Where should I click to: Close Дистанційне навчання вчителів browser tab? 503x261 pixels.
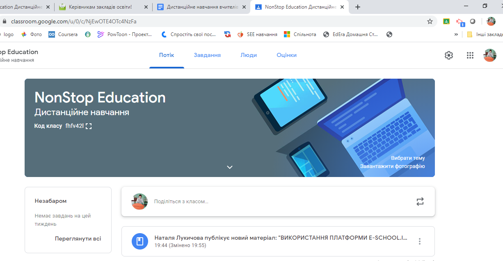coord(245,7)
